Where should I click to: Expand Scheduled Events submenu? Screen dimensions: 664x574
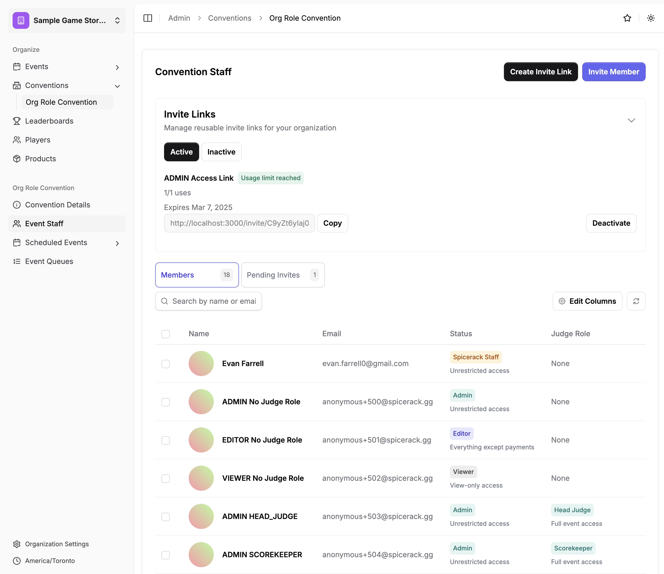117,243
